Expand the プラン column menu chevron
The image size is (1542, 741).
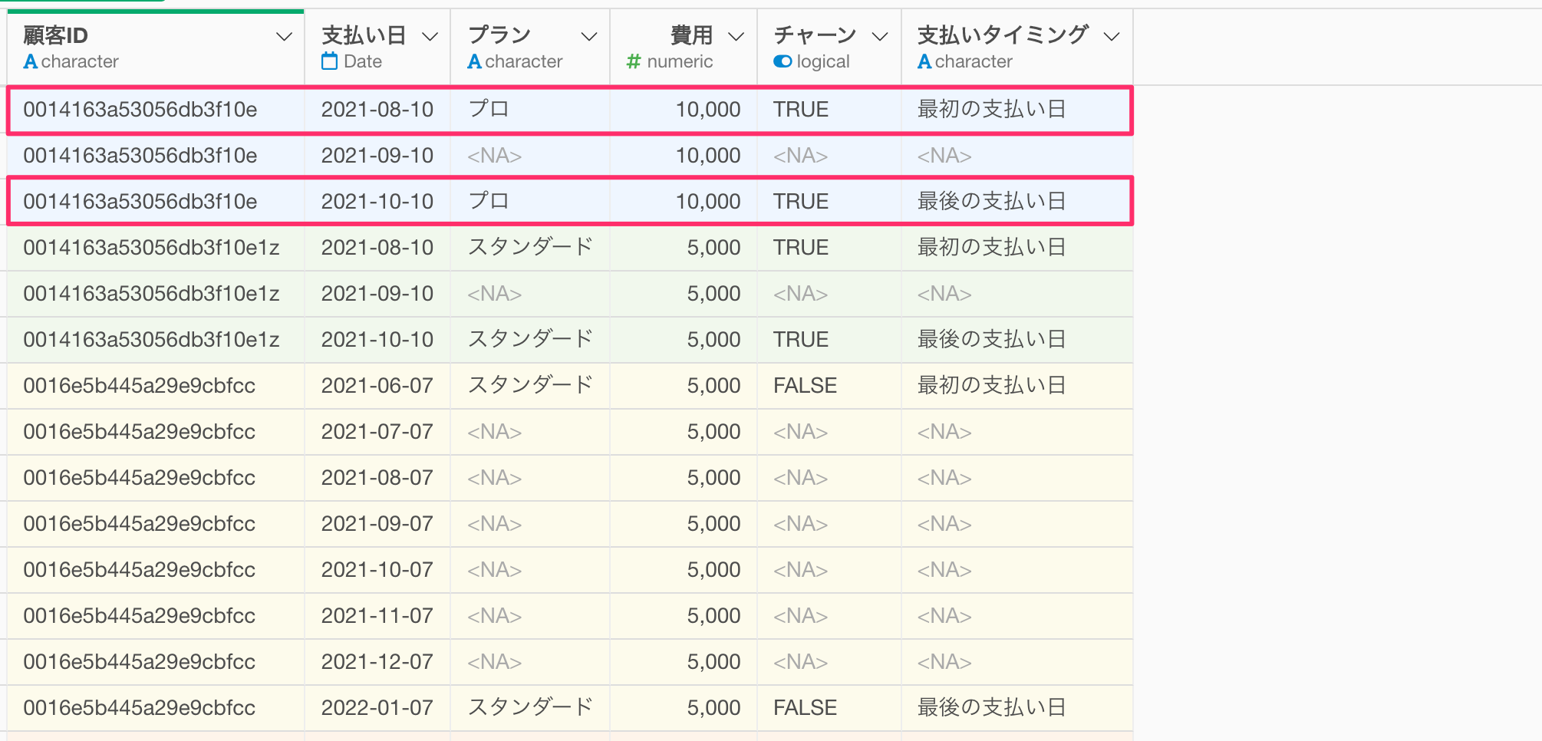point(589,37)
